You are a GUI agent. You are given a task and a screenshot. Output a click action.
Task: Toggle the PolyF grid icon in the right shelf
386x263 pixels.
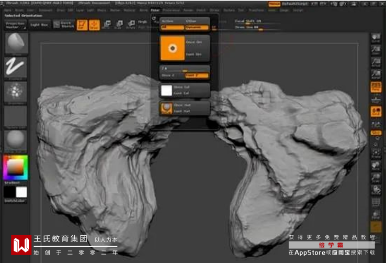click(376, 203)
